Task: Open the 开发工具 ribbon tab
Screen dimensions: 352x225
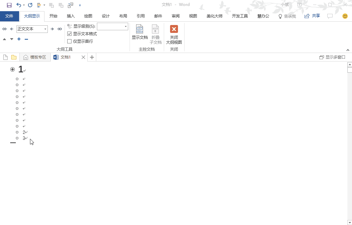Action: (x=240, y=16)
